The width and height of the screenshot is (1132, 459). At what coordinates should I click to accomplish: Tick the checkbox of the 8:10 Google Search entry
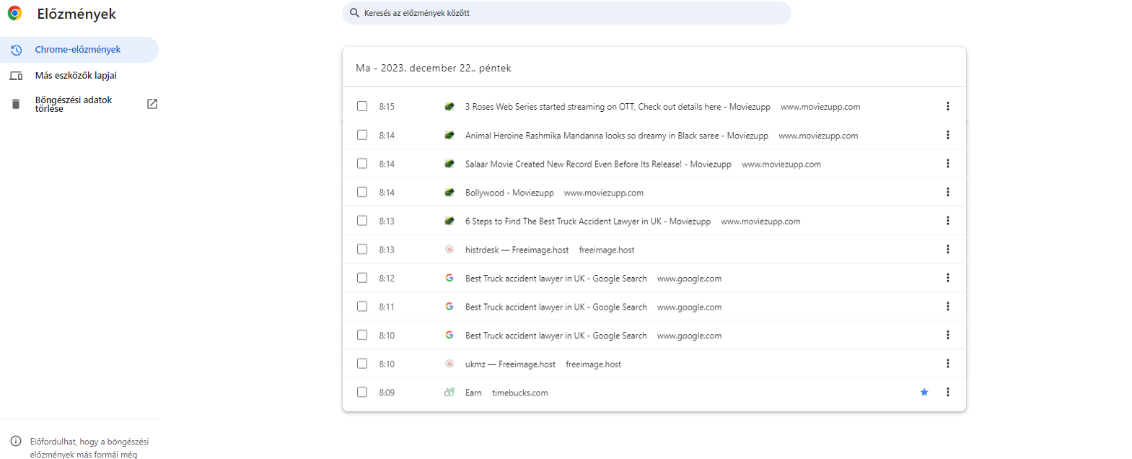tap(362, 335)
